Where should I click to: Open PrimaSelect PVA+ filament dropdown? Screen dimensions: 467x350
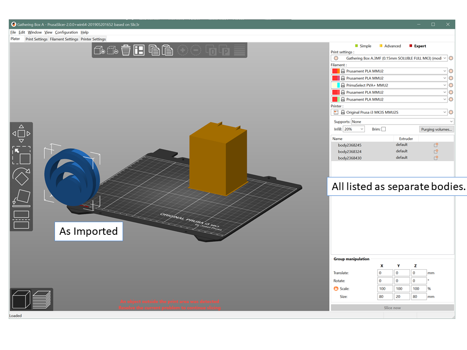point(389,85)
